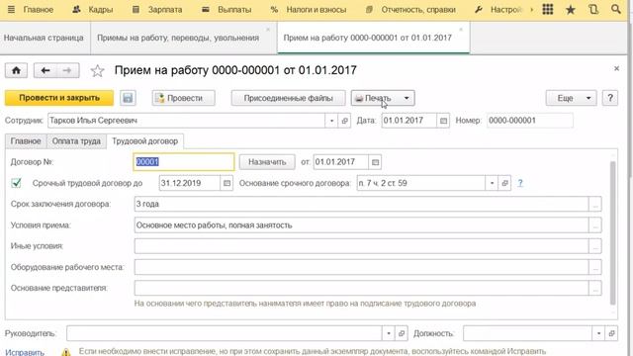Image resolution: width=633 pixels, height=356 pixels.
Task: Close the document form with the x
Action: click(616, 68)
